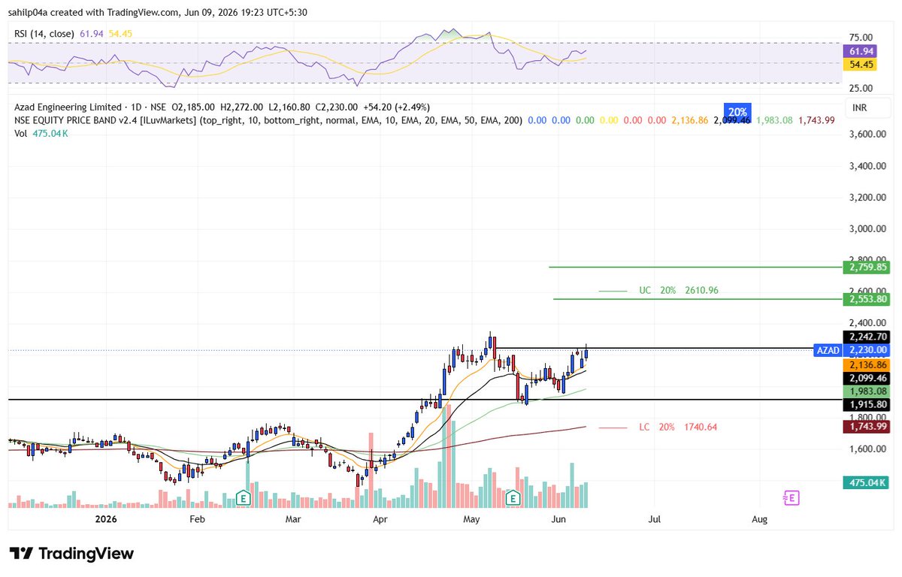Select the dark red 1,743.99 axis price tag

point(867,426)
